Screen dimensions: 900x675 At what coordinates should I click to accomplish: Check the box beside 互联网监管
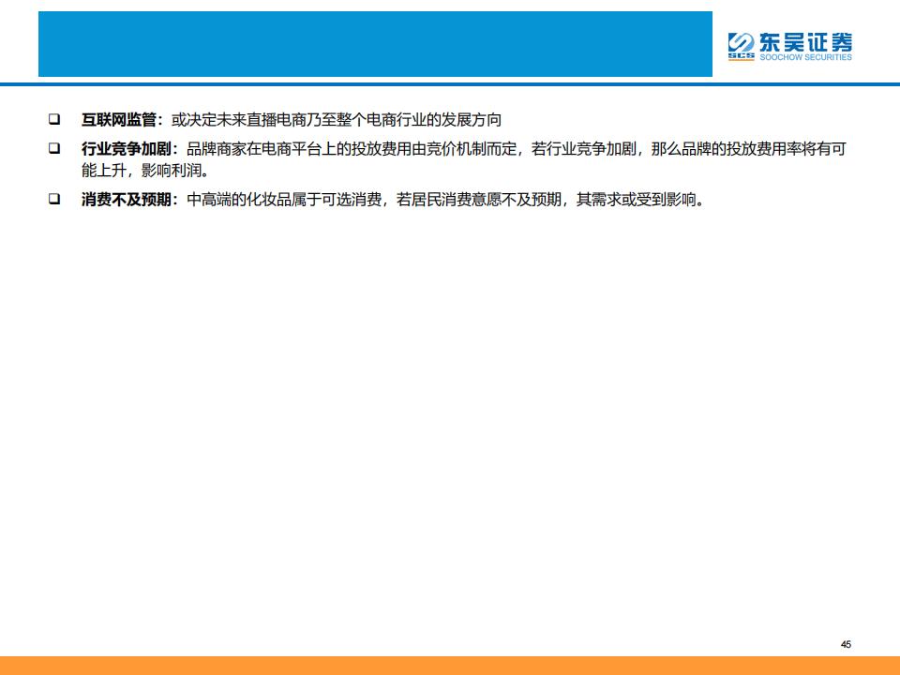pyautogui.click(x=54, y=120)
